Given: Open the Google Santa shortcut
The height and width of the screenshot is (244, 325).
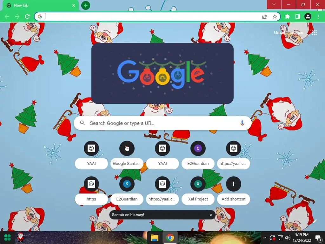Looking at the screenshot, I should point(127,155).
